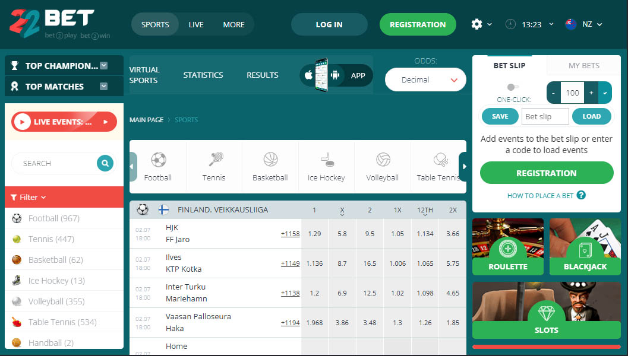Open the settings gear icon
The image size is (628, 356).
(476, 24)
